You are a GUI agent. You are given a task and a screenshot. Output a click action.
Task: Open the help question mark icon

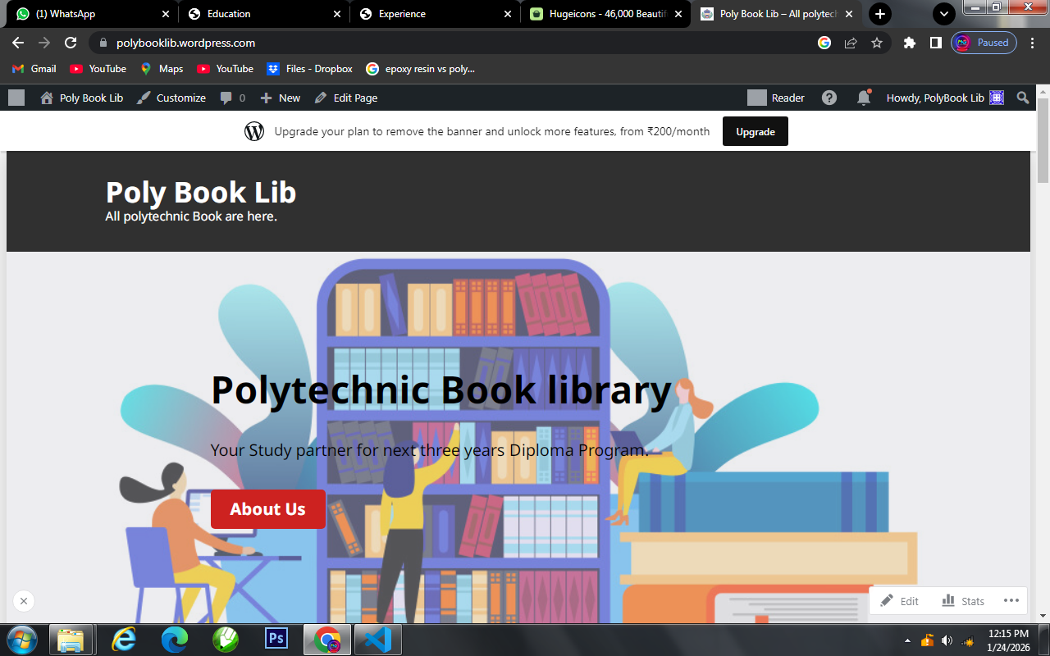829,98
